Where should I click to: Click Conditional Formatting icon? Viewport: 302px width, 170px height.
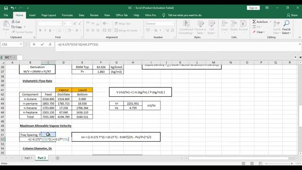click(x=186, y=24)
